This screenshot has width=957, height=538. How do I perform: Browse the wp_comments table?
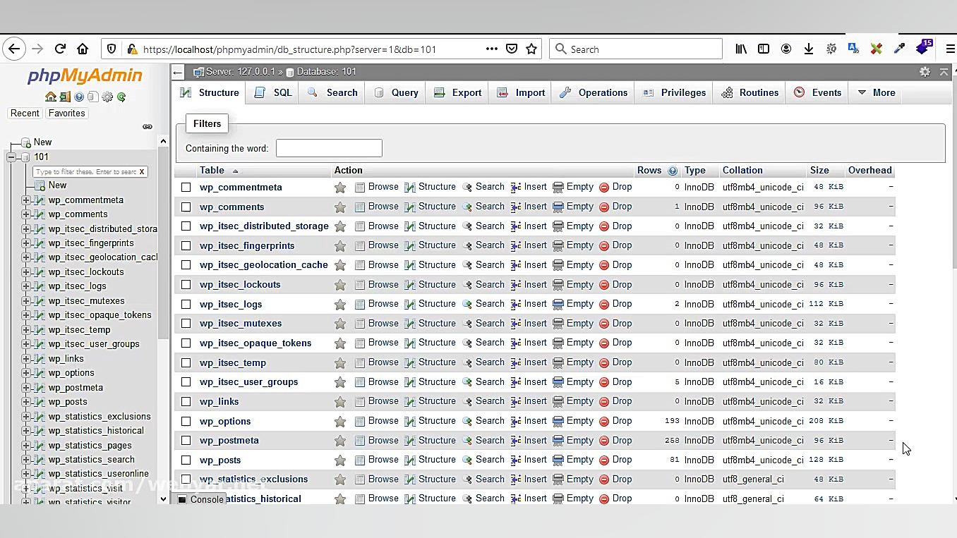[x=376, y=207]
